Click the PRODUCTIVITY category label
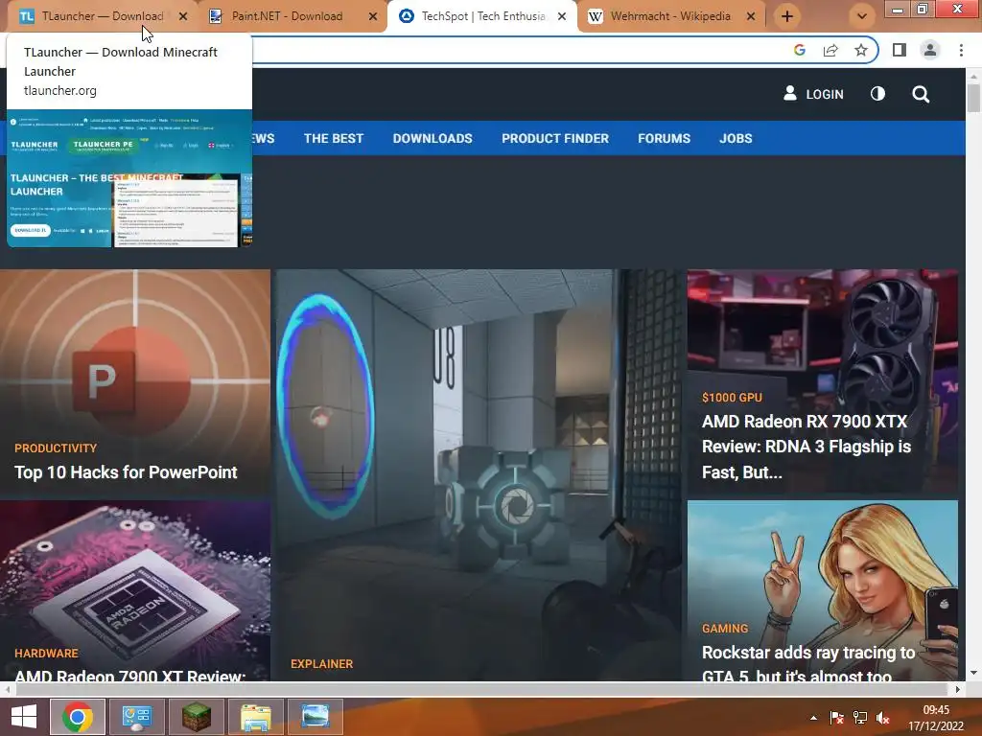The image size is (982, 736). point(56,448)
